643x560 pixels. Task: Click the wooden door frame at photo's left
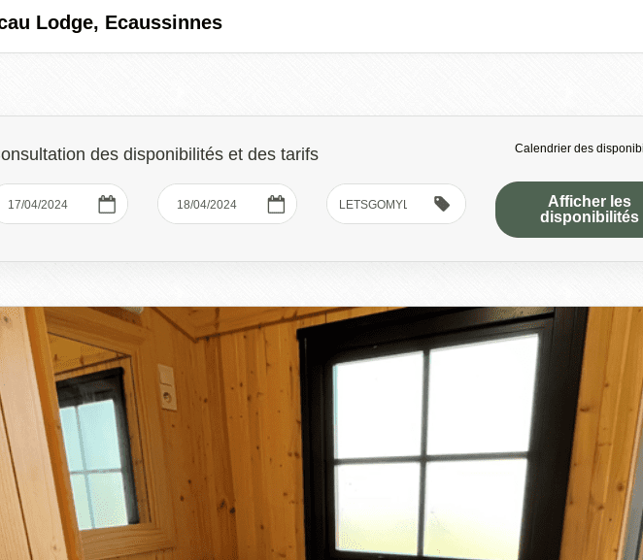[20, 434]
